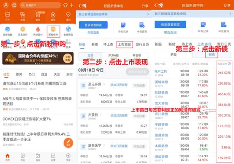Expand the 圣元环保 stock entry chevron
Viewport: 234px width, 164px height.
click(x=104, y=85)
